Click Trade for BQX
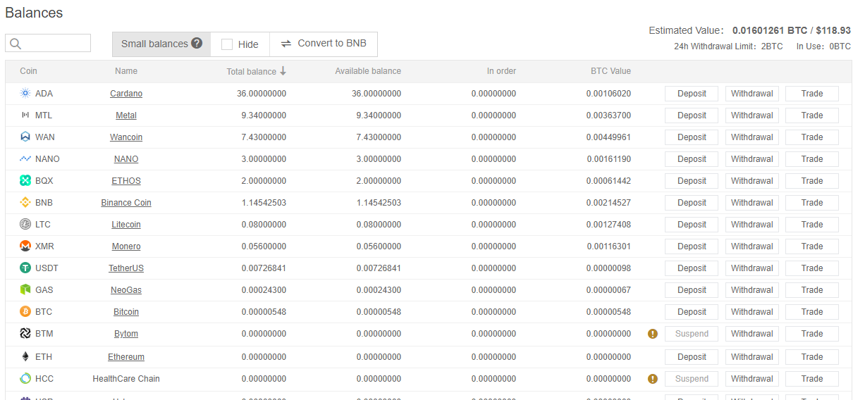 pyautogui.click(x=812, y=181)
